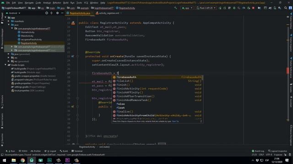Choose the float keyword suggestion

point(157,108)
